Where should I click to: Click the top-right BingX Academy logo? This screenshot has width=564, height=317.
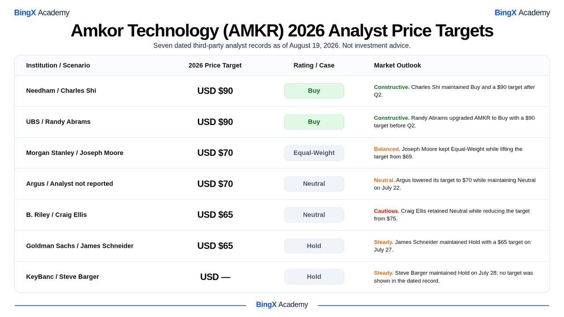pos(522,13)
